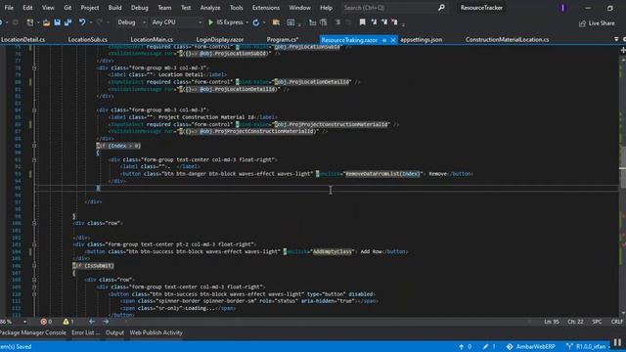Open the Package Manager Console tab
Image resolution: width=626 pixels, height=352 pixels.
click(33, 332)
